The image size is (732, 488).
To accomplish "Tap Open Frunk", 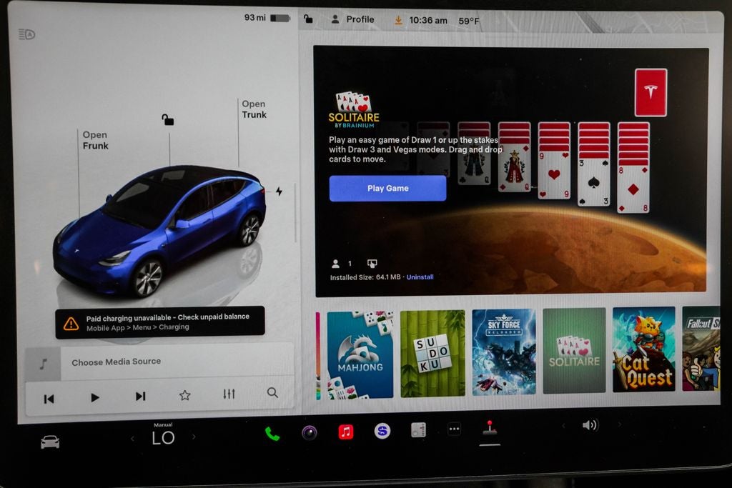I will 95,140.
